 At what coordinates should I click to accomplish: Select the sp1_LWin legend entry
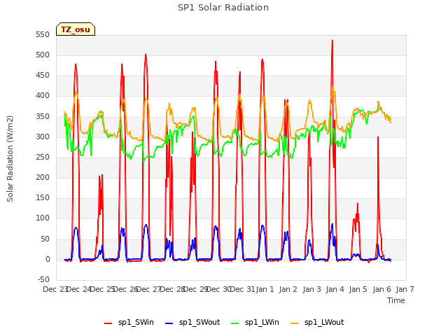(x=255, y=322)
